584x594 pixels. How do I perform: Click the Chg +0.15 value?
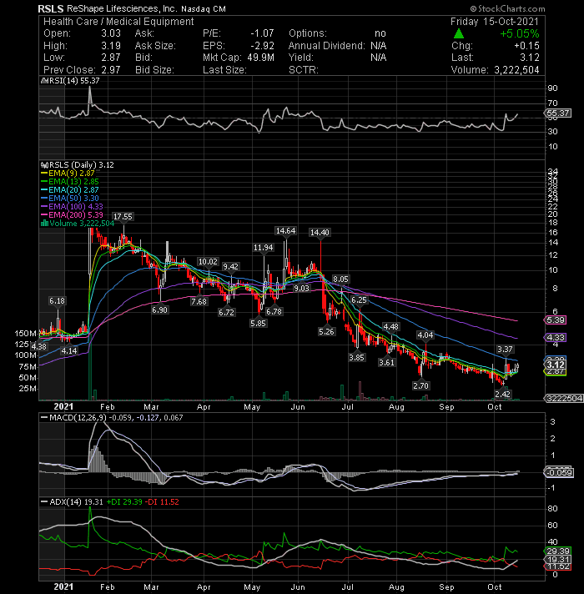[x=526, y=46]
